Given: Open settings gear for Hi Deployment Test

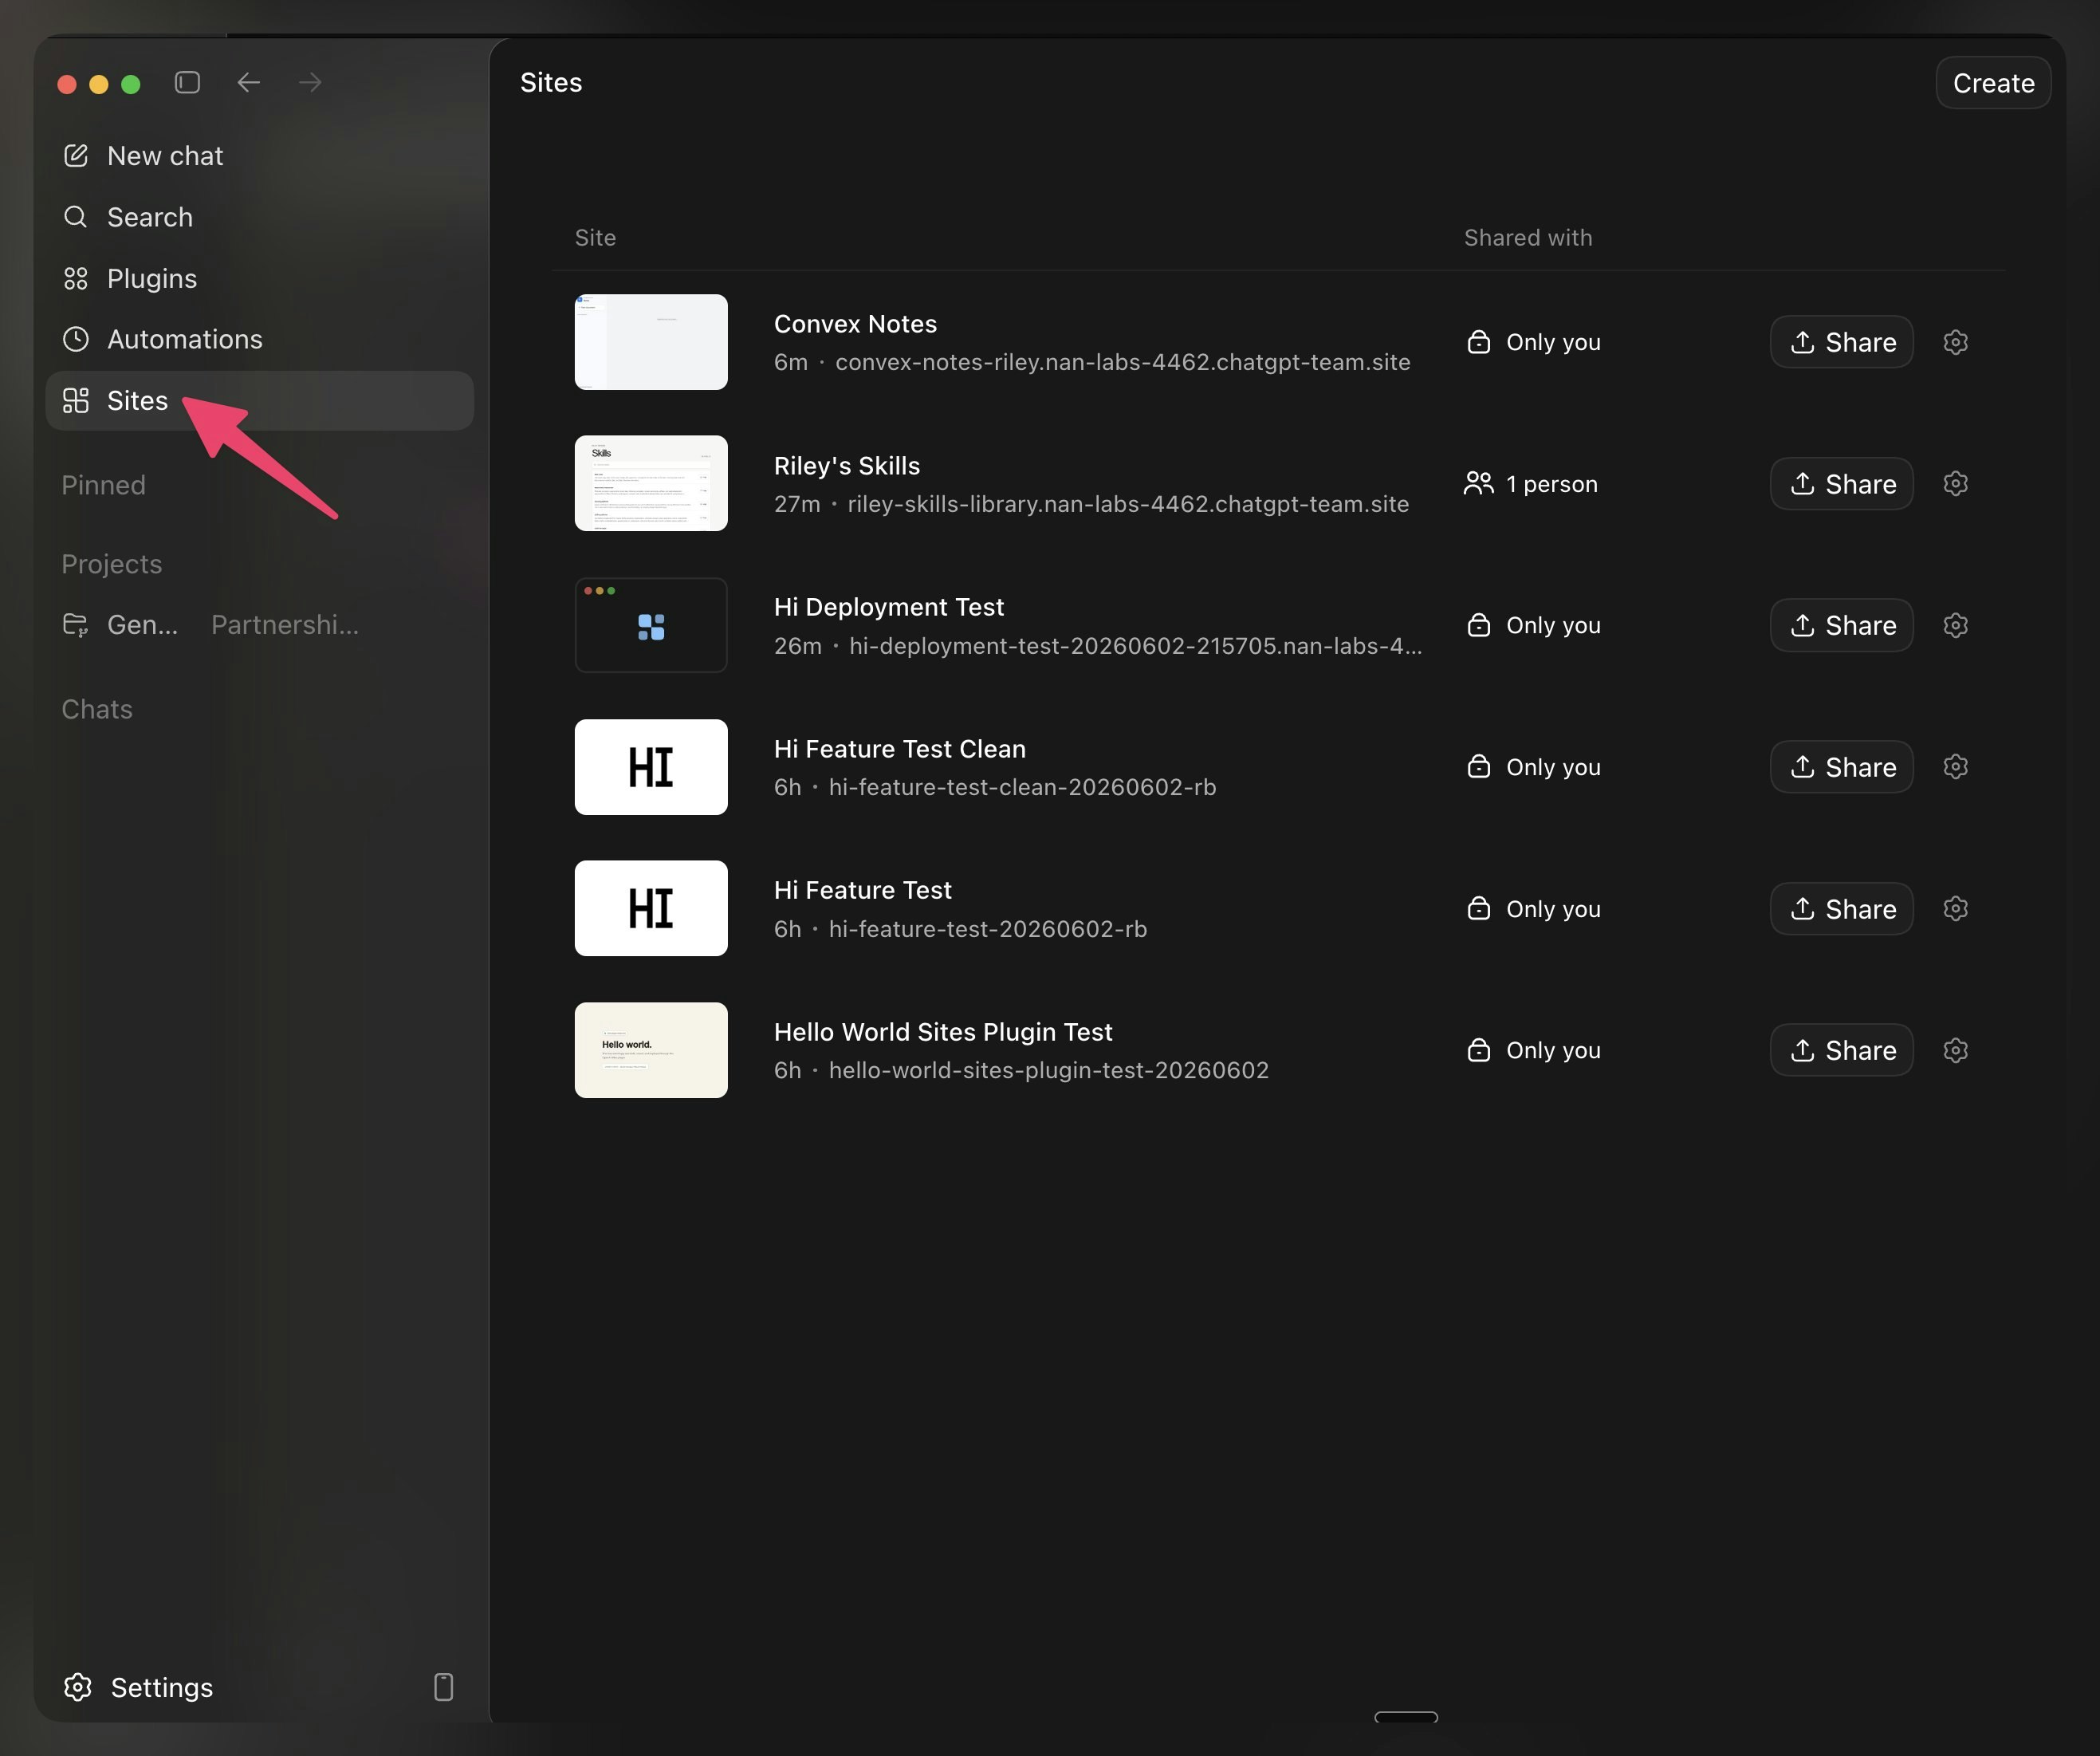Looking at the screenshot, I should pyautogui.click(x=1956, y=625).
